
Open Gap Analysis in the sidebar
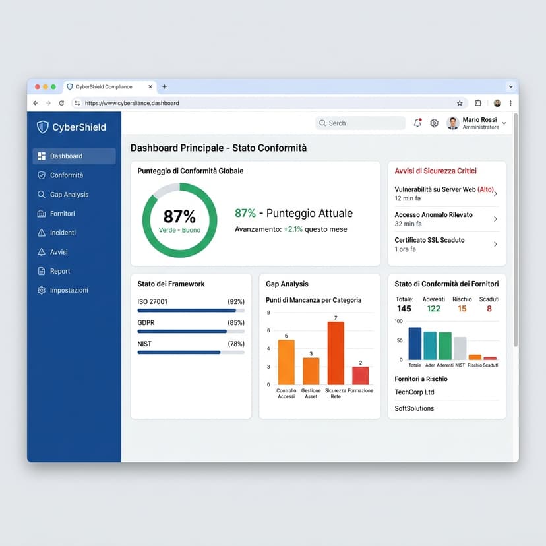tap(74, 195)
